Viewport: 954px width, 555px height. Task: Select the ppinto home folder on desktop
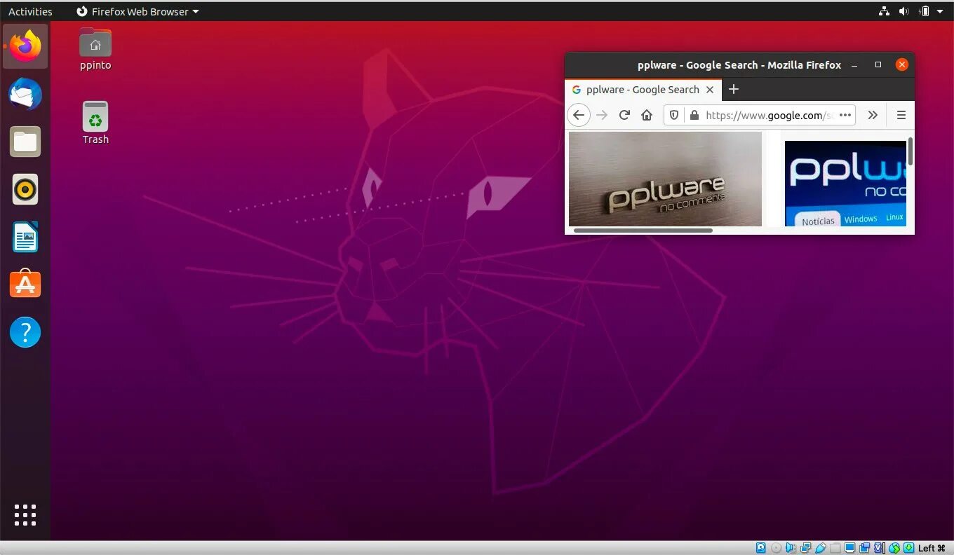click(95, 49)
